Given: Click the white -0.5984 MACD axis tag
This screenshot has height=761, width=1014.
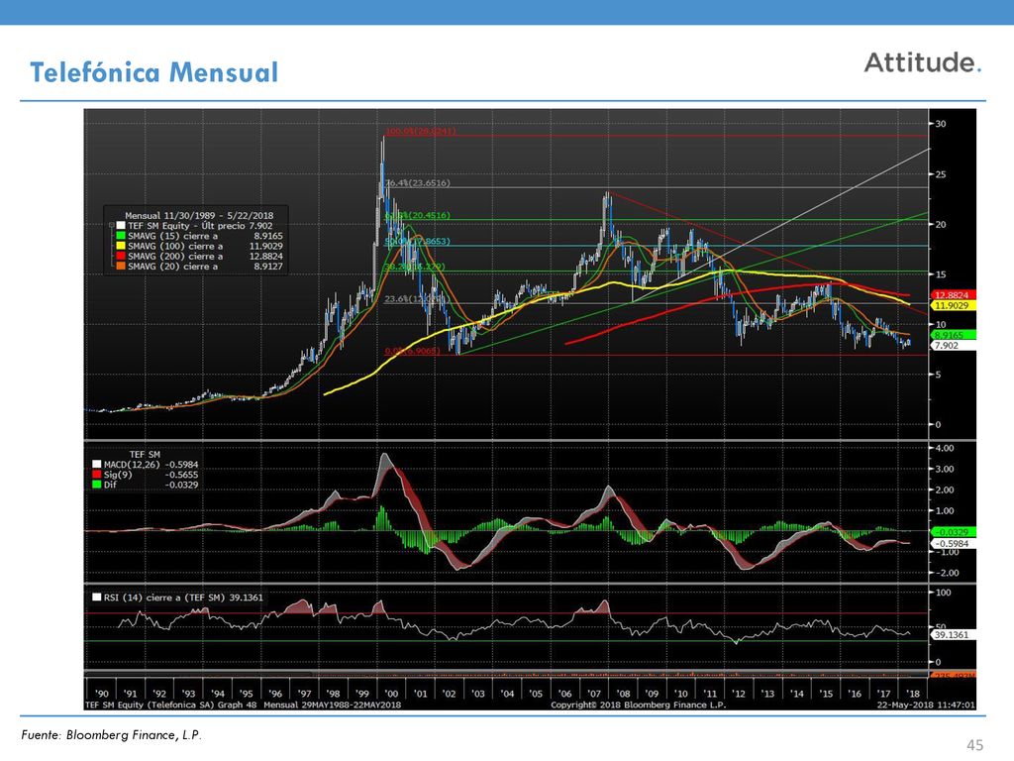Looking at the screenshot, I should tap(952, 544).
